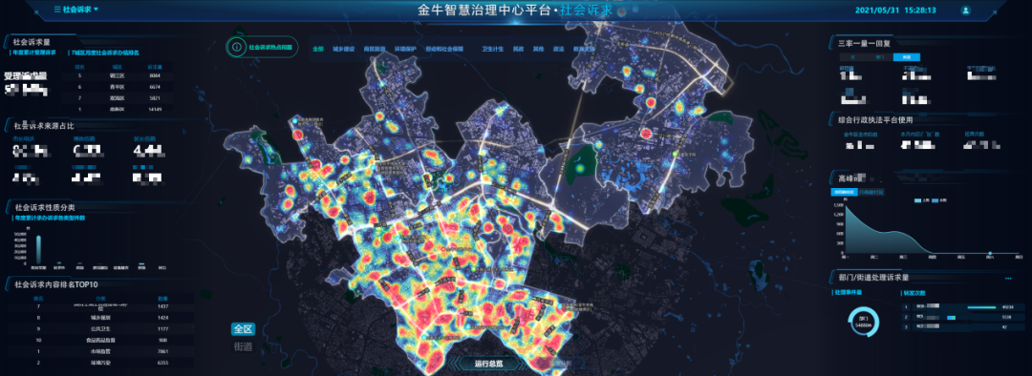Click the info icon beside 社会诉求热点问题

pyautogui.click(x=236, y=47)
